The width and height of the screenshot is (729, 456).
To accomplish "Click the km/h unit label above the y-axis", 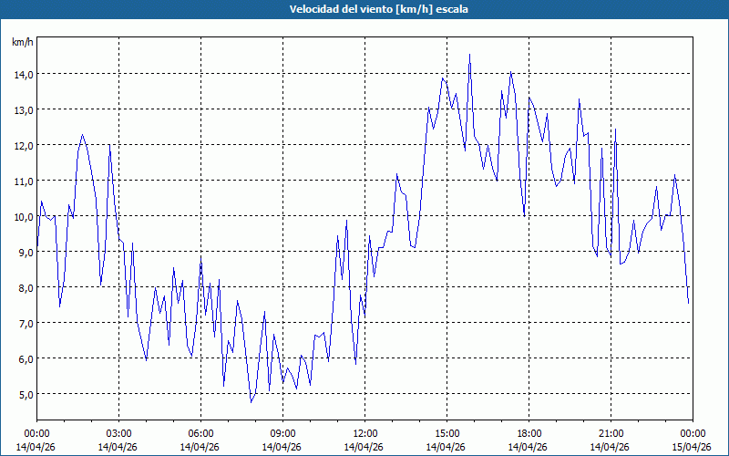I will tap(22, 42).
